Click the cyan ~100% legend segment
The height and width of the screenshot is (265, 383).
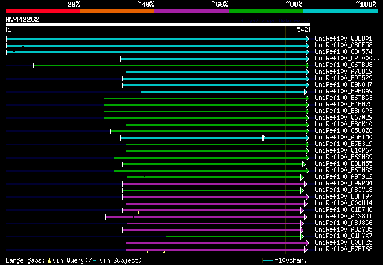point(340,11)
